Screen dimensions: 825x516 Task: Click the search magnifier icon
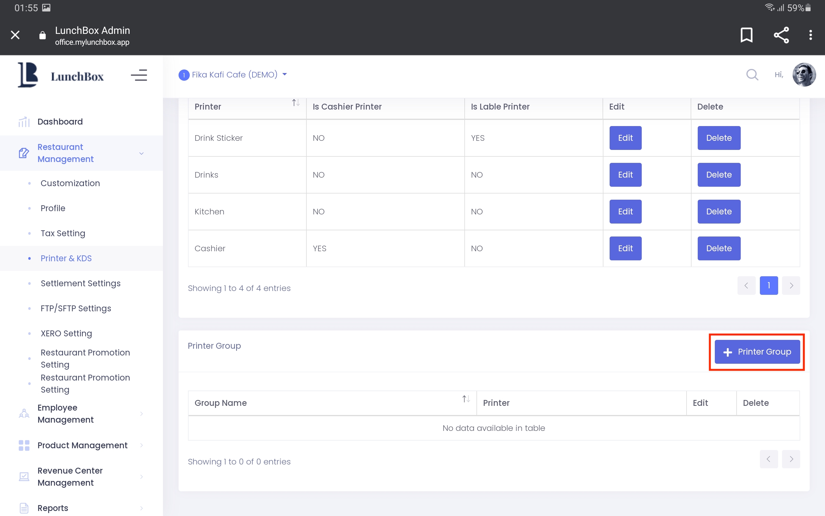click(x=752, y=75)
